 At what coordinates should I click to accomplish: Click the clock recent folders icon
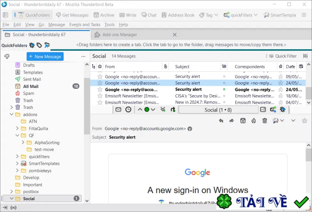pos(128,110)
